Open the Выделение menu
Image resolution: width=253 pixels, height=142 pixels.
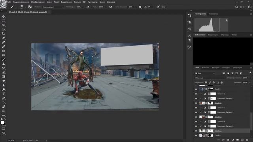point(66,2)
